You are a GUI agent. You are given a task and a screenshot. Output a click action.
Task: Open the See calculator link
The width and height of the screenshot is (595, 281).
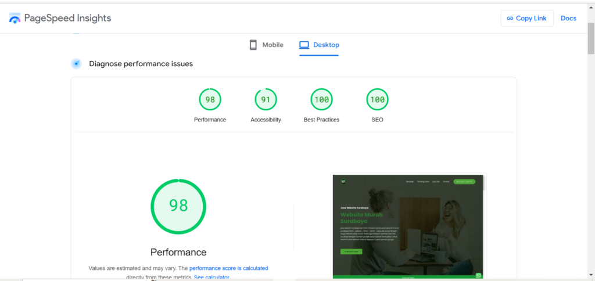212,278
